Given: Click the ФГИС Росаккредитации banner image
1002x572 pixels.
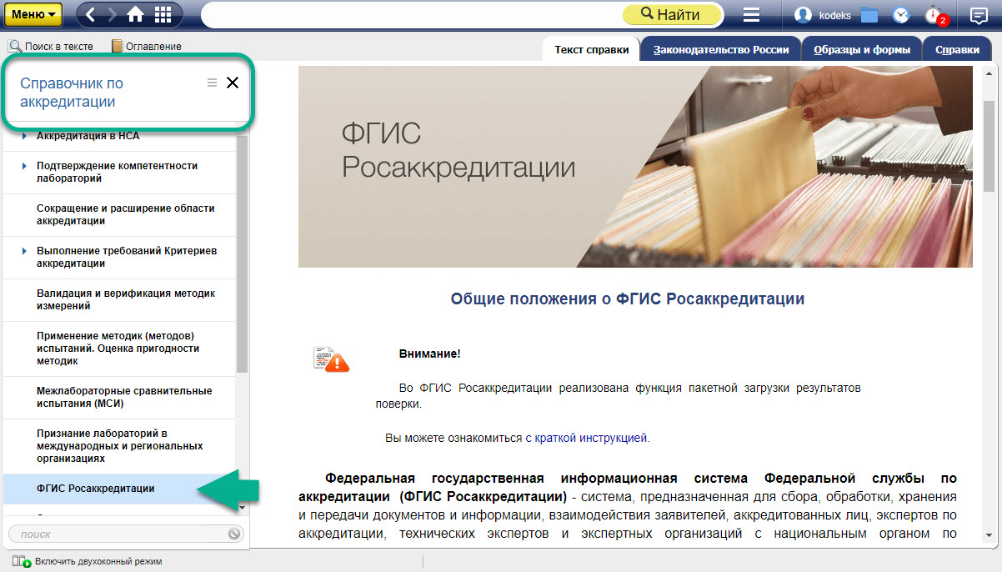Looking at the screenshot, I should pos(635,167).
